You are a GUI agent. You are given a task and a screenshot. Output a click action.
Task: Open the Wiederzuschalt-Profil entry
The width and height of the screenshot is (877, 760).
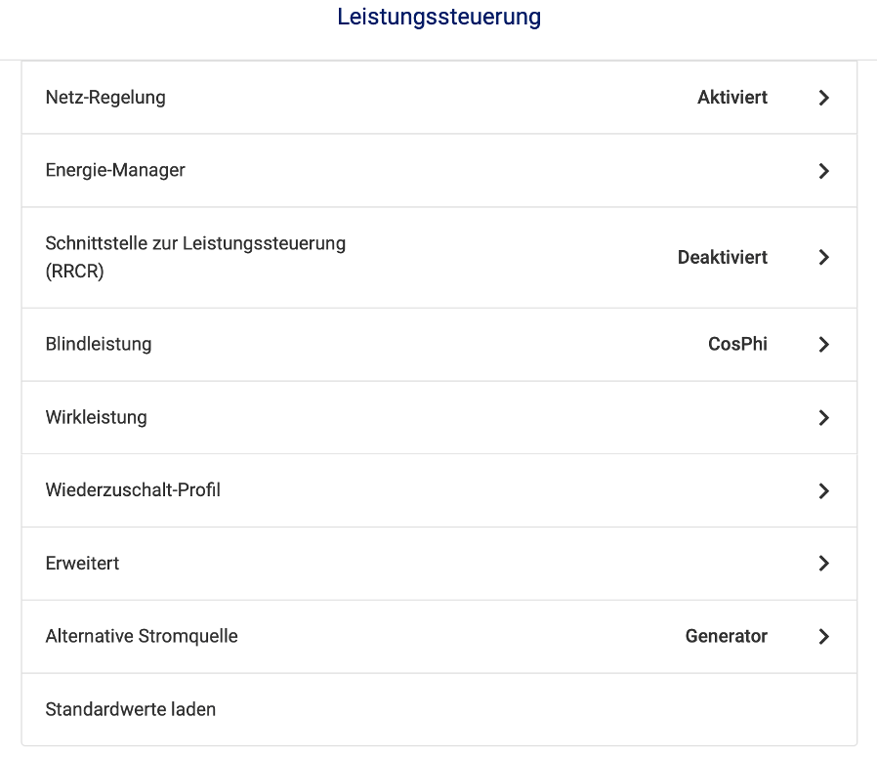tap(439, 490)
